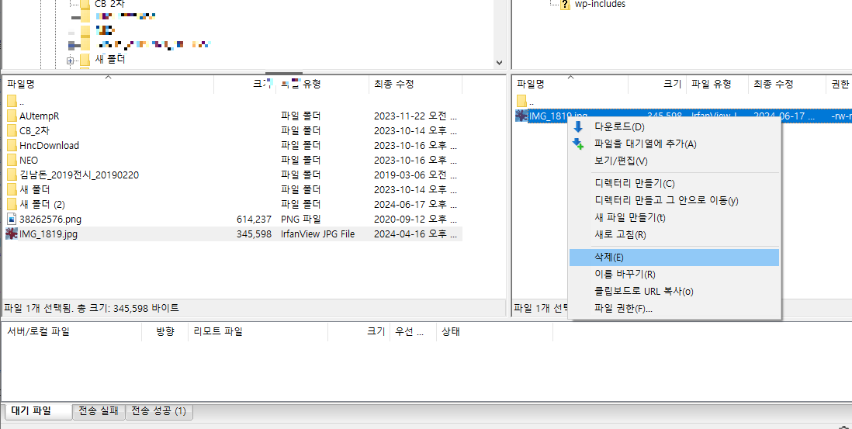Select local IMG_1819.jpg file name
This screenshot has width=852, height=429.
tap(48, 234)
